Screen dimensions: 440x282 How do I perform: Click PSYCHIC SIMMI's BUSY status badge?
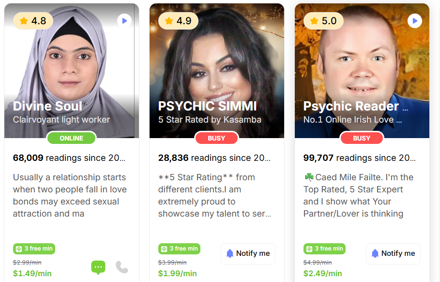click(216, 138)
